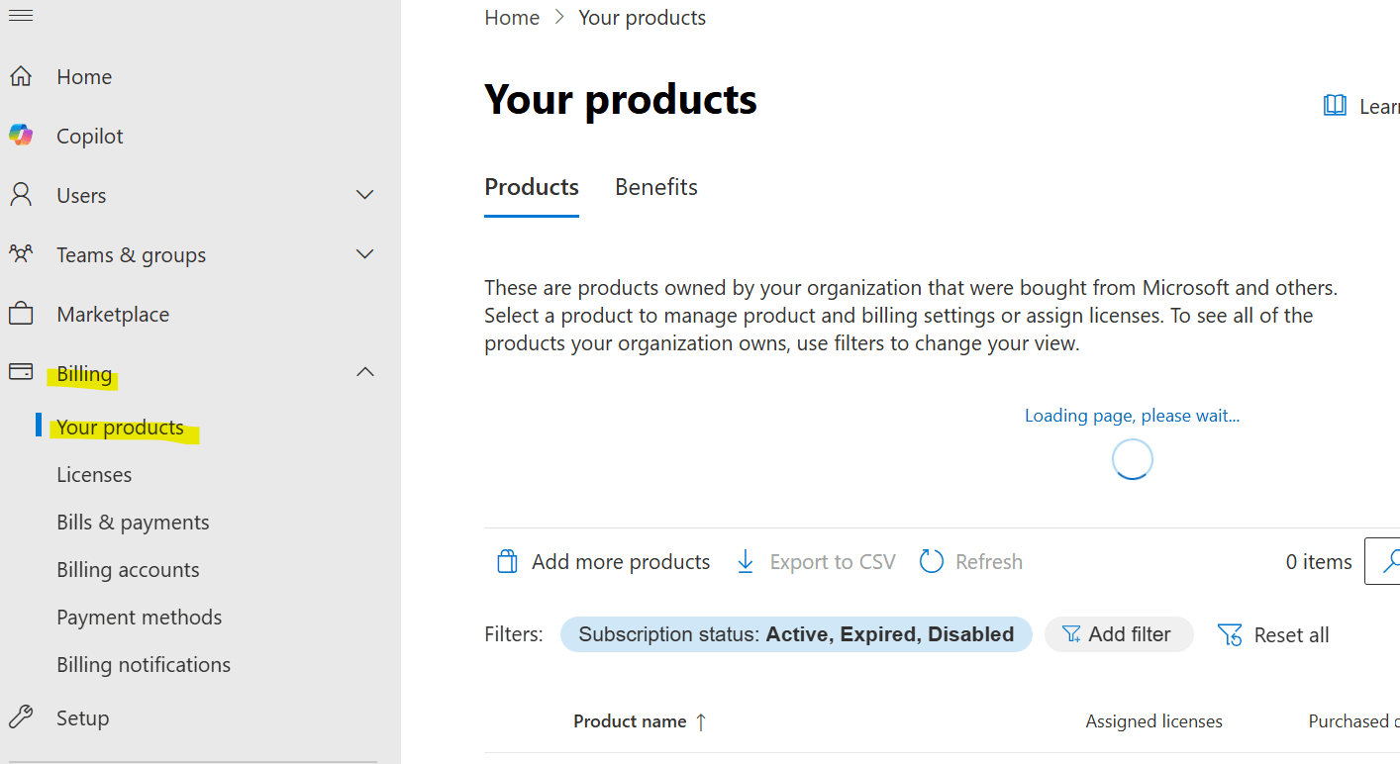Expand the Users section

pos(364,195)
